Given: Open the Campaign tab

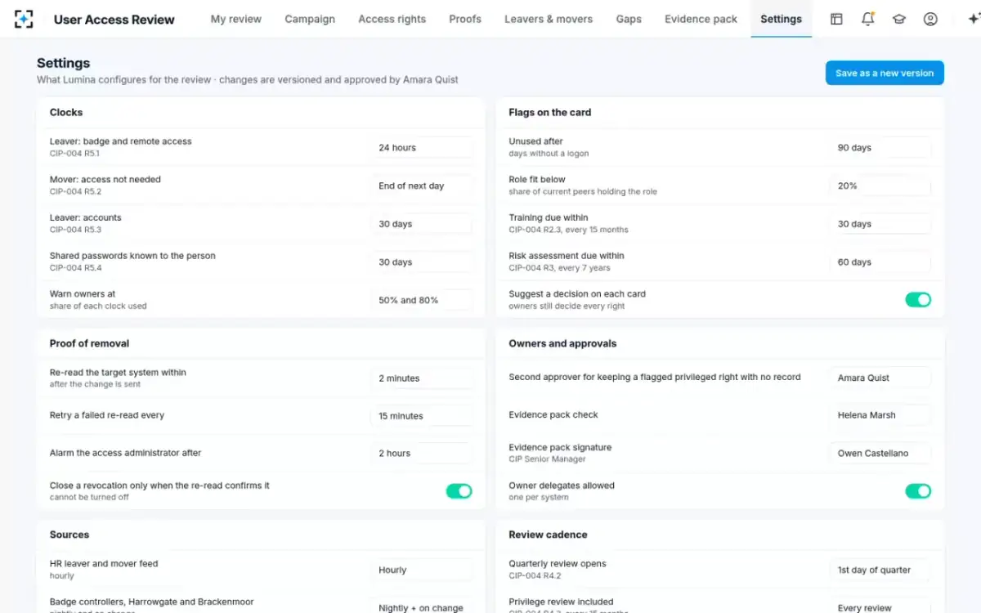Looking at the screenshot, I should click(x=310, y=19).
